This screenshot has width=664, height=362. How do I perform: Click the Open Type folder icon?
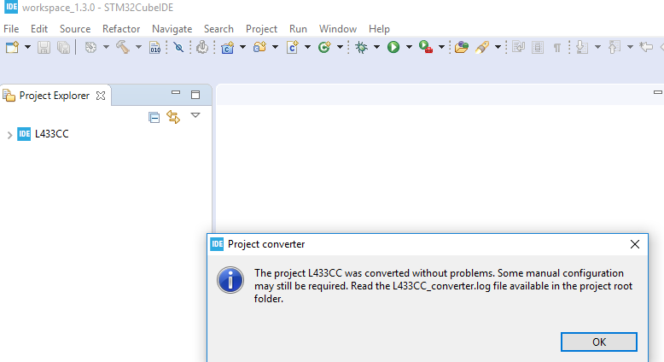tap(462, 47)
